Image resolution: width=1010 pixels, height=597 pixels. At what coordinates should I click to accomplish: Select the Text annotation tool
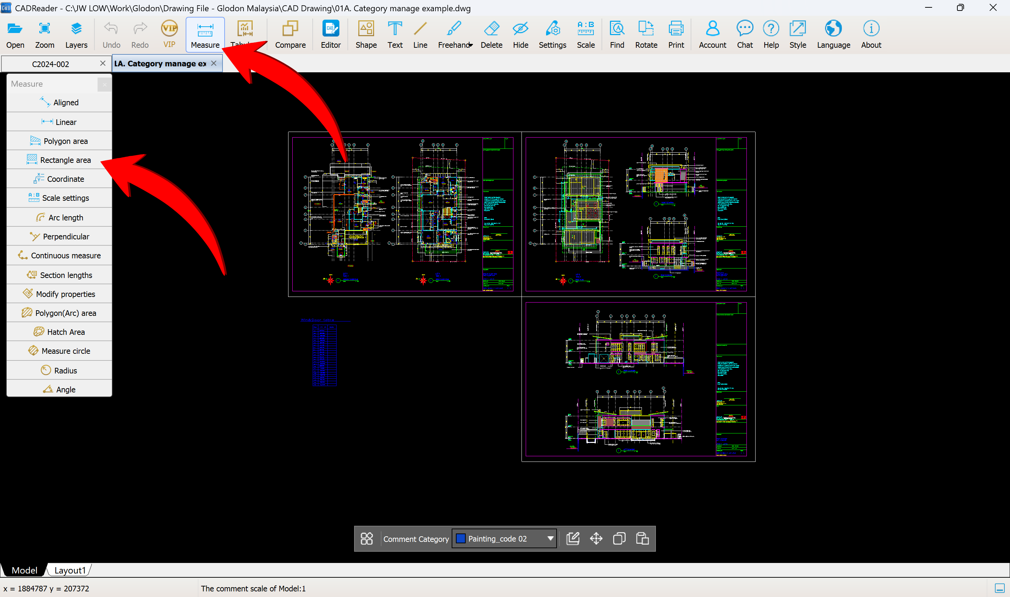[395, 35]
